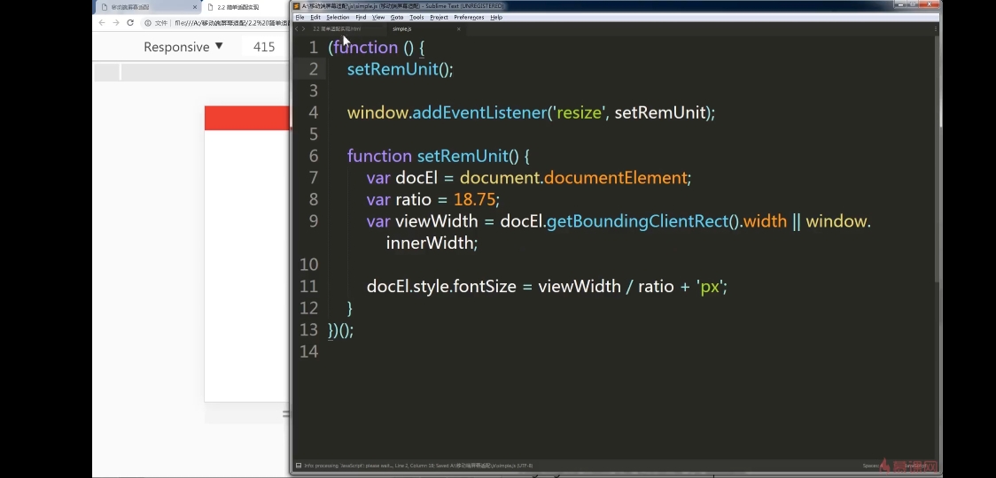Click the browser address bar URL
The height and width of the screenshot is (478, 996).
(232, 23)
